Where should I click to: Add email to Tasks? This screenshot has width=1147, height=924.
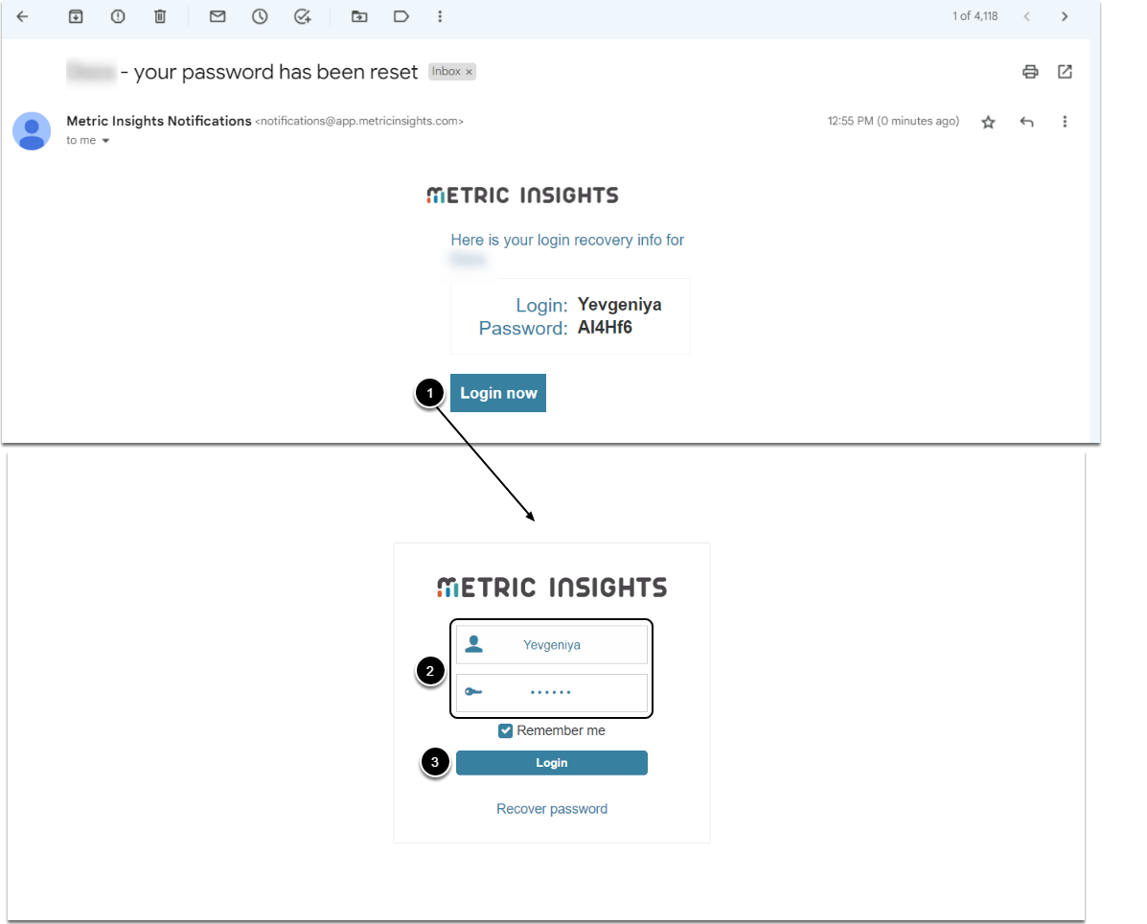(x=302, y=16)
